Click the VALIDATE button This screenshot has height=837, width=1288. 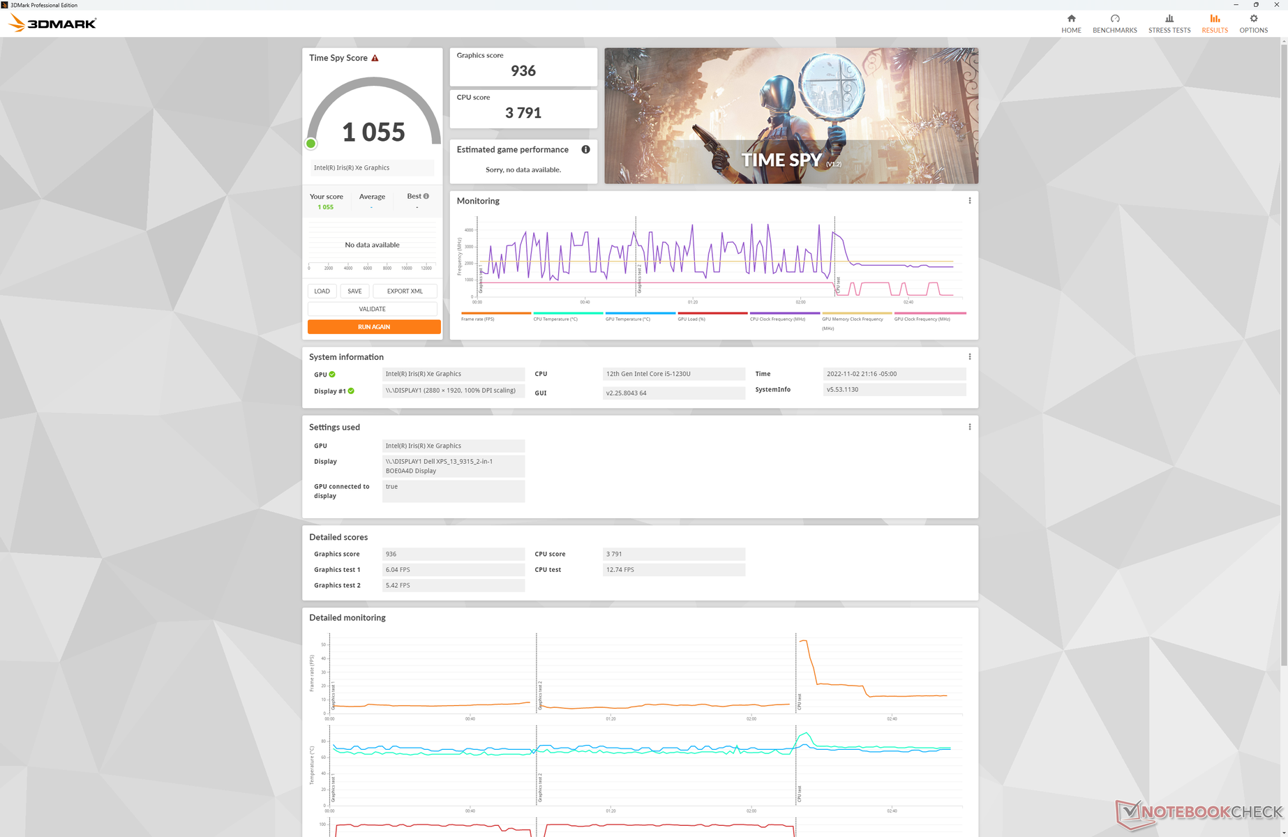pos(372,309)
